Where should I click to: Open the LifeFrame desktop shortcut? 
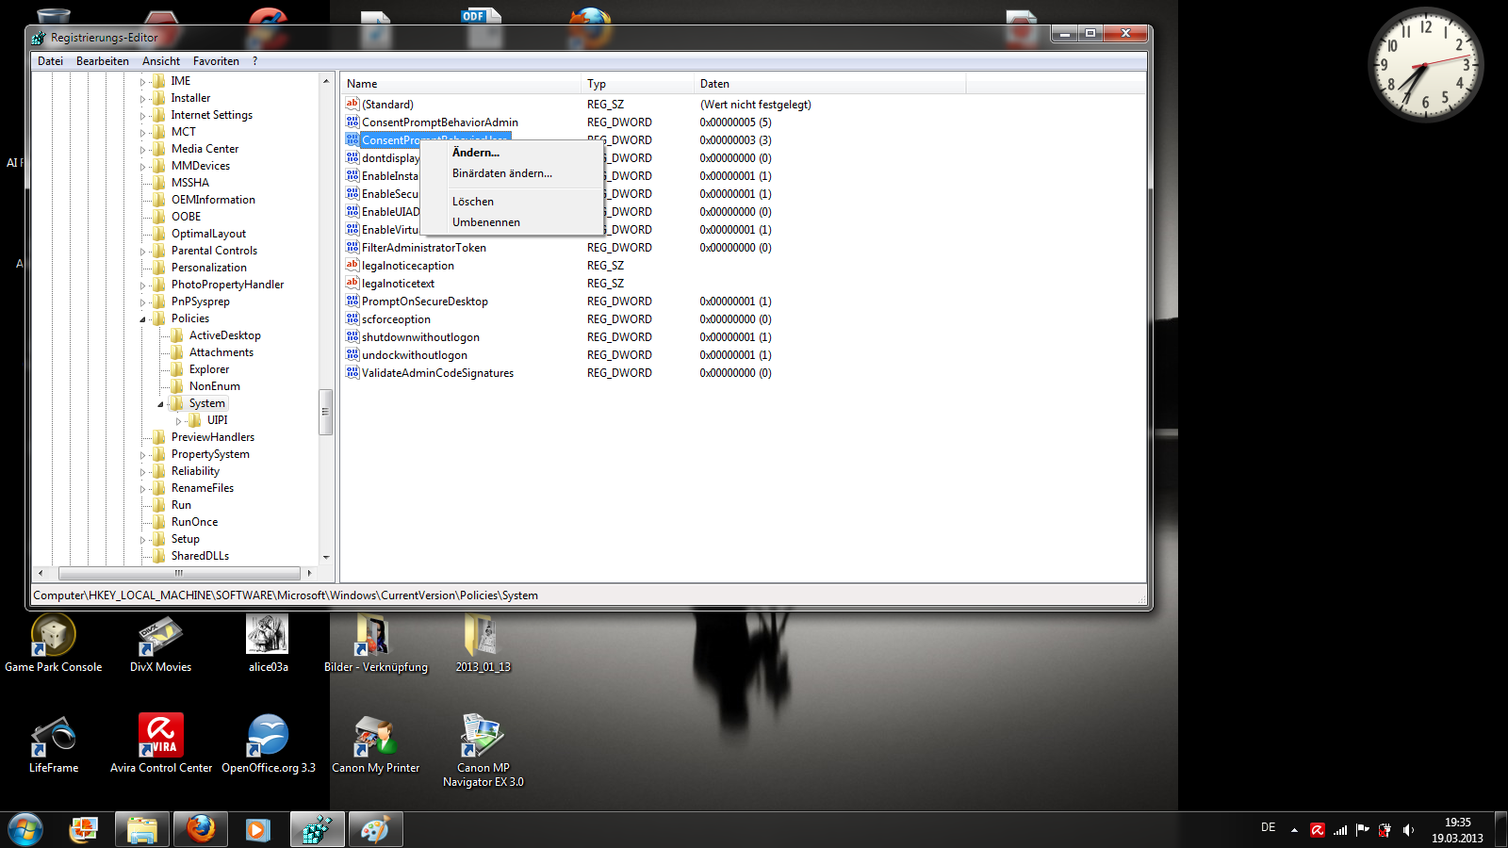[54, 743]
